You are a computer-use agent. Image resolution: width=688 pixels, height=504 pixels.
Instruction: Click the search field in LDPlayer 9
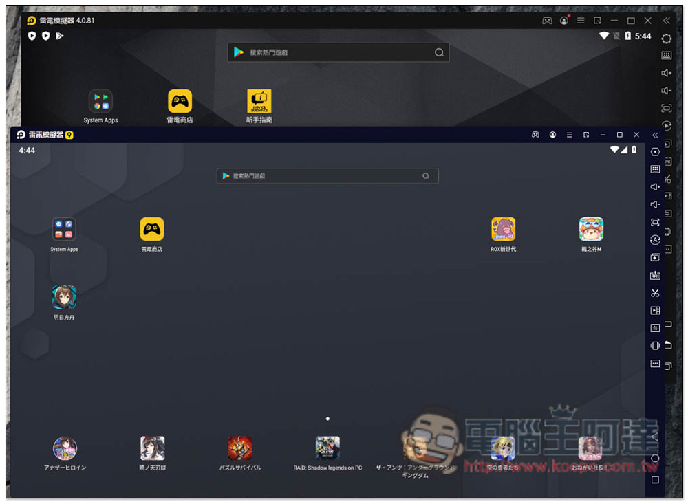click(327, 176)
